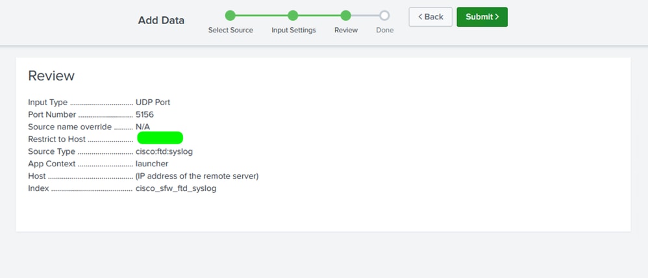Click the Review step circle
Screen dimensions: 648x278
(346, 16)
